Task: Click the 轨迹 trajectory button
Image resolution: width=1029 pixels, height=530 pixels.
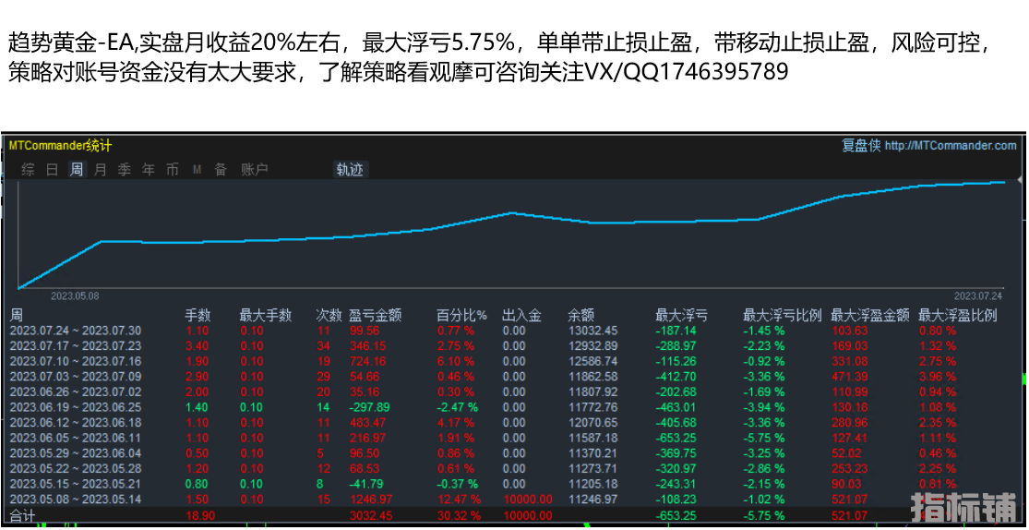Action: click(x=350, y=170)
